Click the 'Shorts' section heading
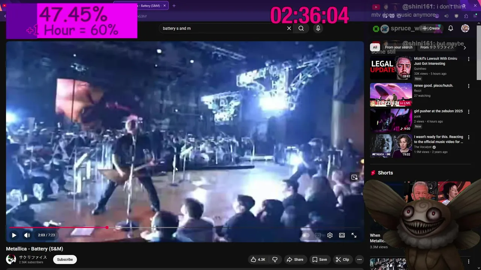 pyautogui.click(x=385, y=173)
